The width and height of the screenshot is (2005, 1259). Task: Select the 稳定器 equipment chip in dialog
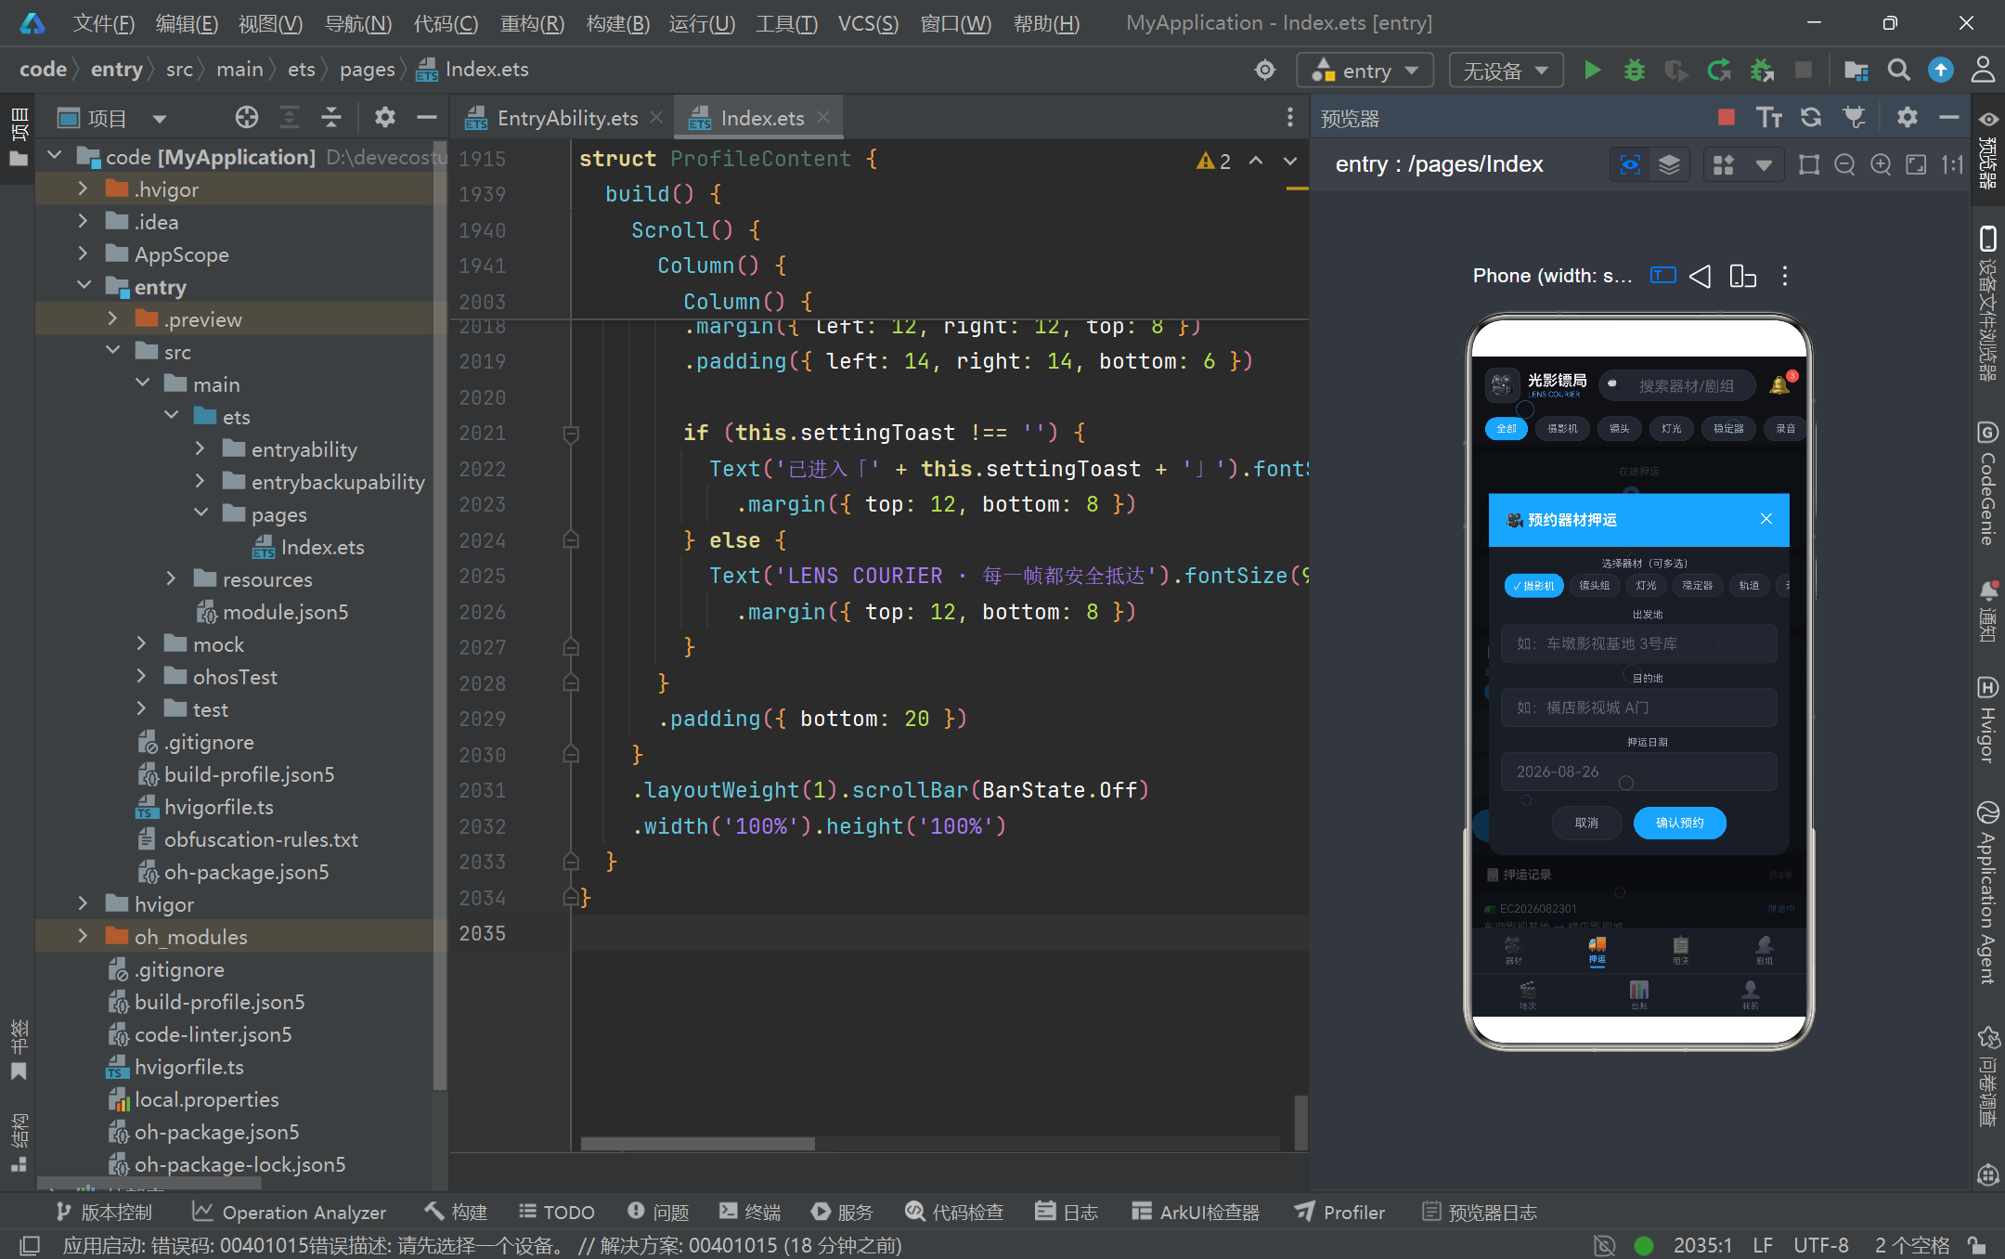pyautogui.click(x=1697, y=586)
